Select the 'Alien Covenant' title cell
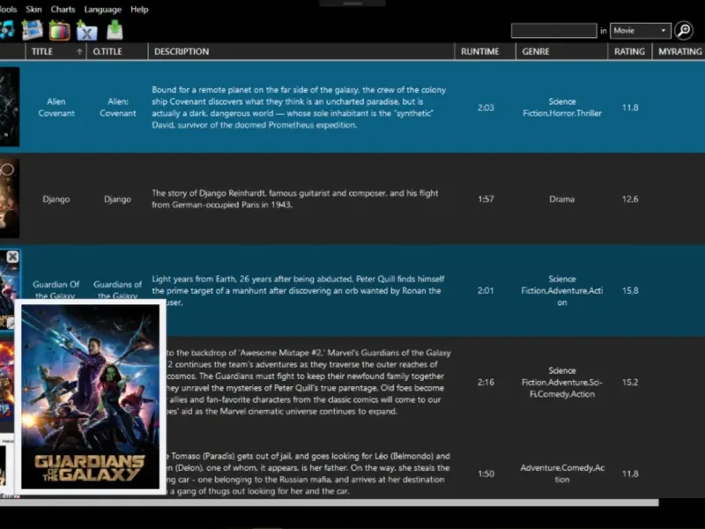This screenshot has width=705, height=529. 56,108
